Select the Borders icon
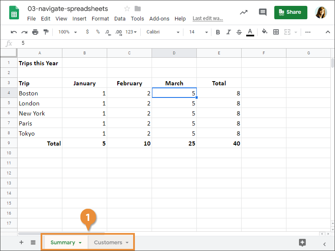The width and height of the screenshot is (335, 251). tap(276, 32)
